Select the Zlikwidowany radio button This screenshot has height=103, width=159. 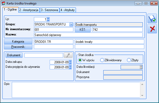pos(102,60)
